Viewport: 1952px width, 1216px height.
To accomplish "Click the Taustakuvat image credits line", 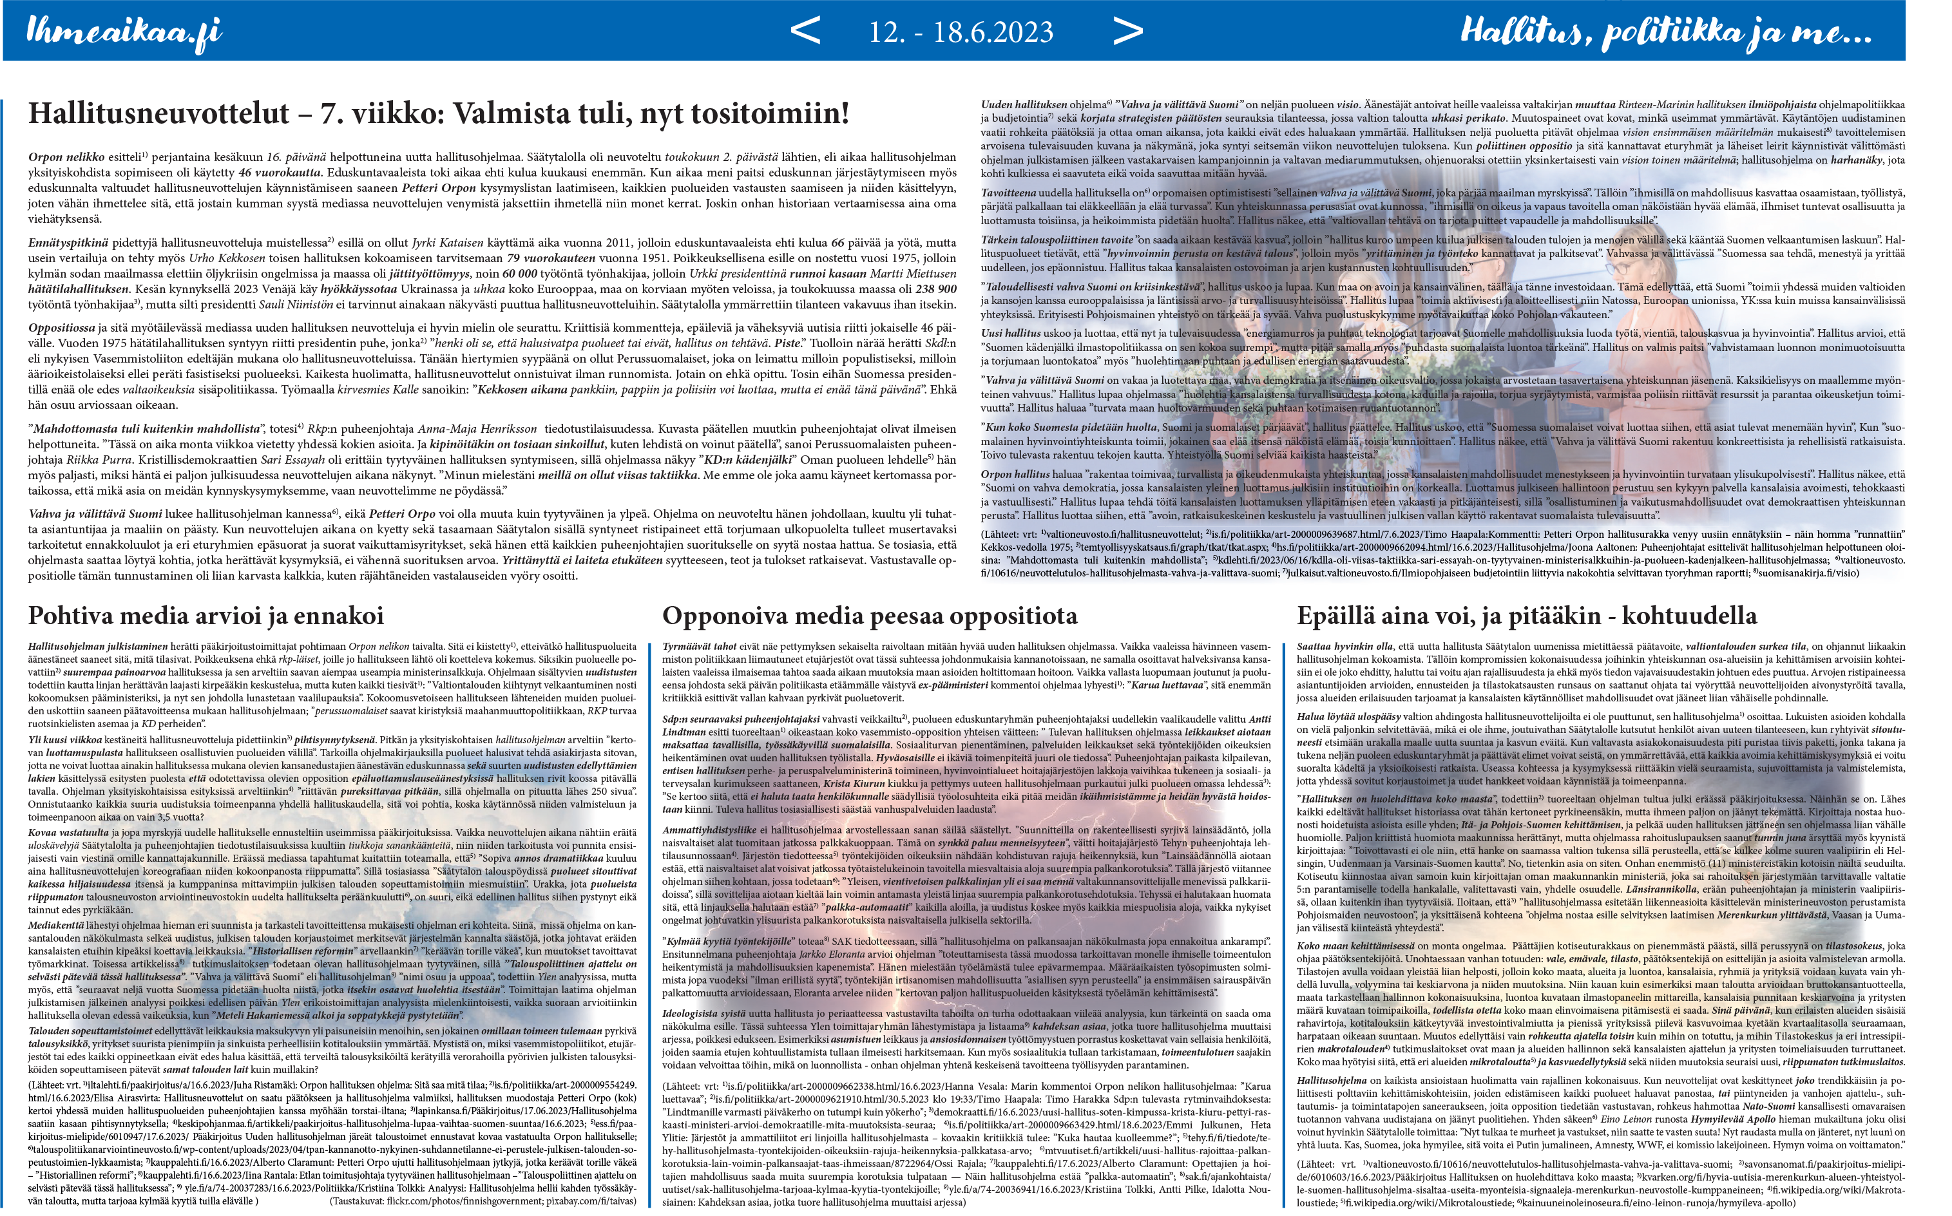I will click(483, 1201).
